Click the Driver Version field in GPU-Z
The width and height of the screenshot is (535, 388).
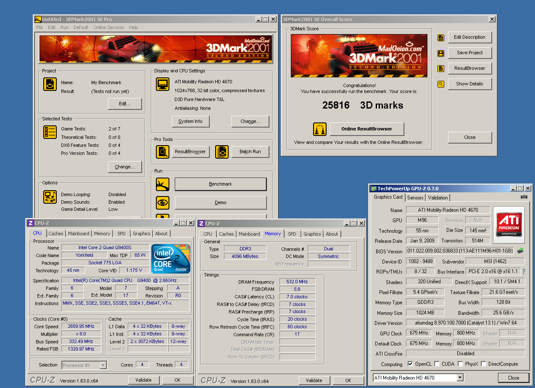466,323
